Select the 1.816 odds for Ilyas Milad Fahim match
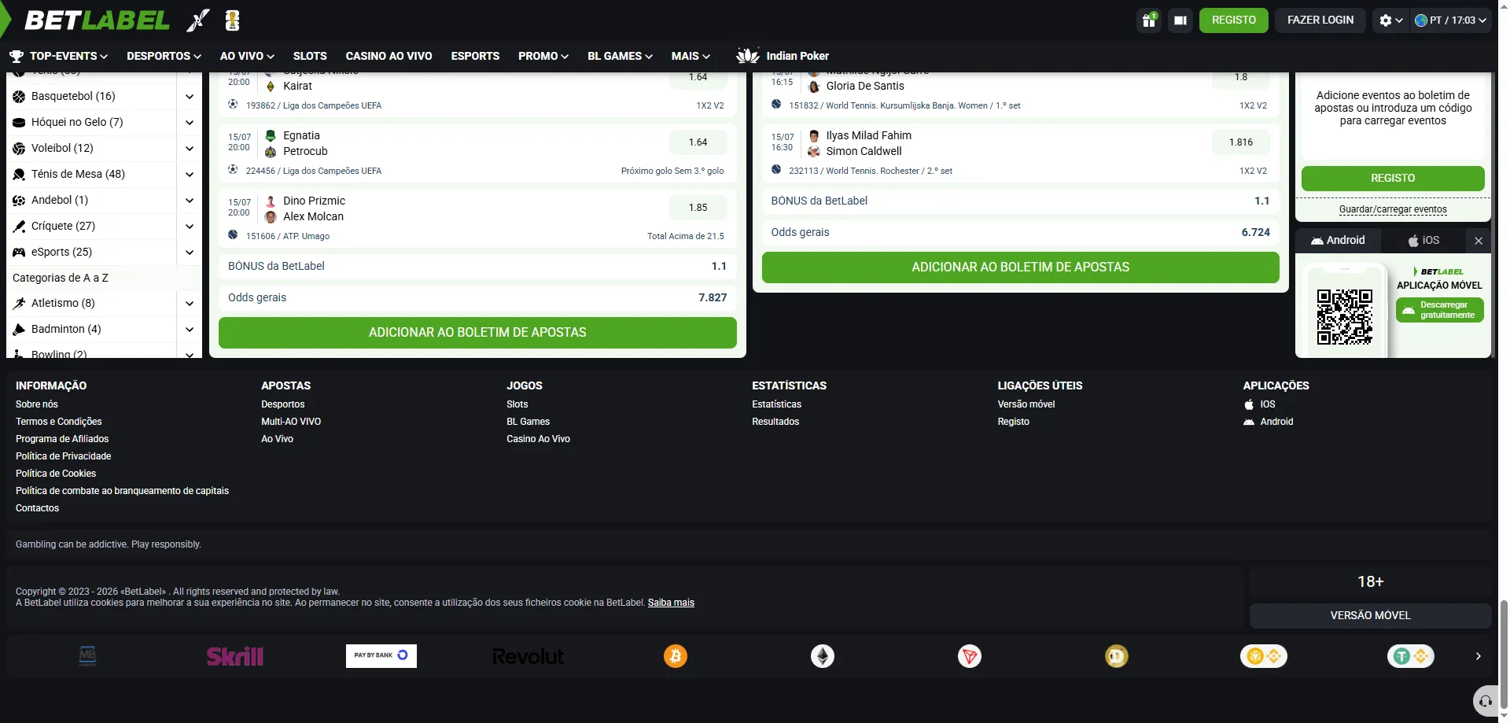 (1241, 142)
